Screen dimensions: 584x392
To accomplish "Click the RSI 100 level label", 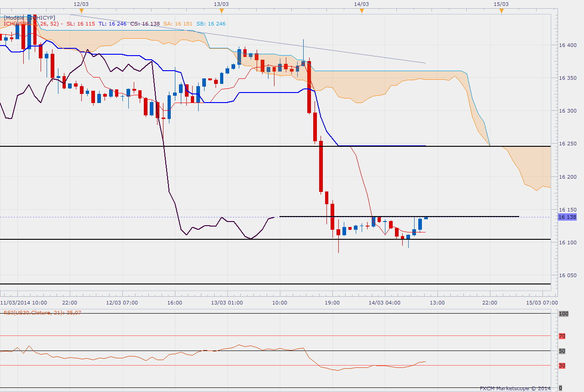I will [x=563, y=314].
